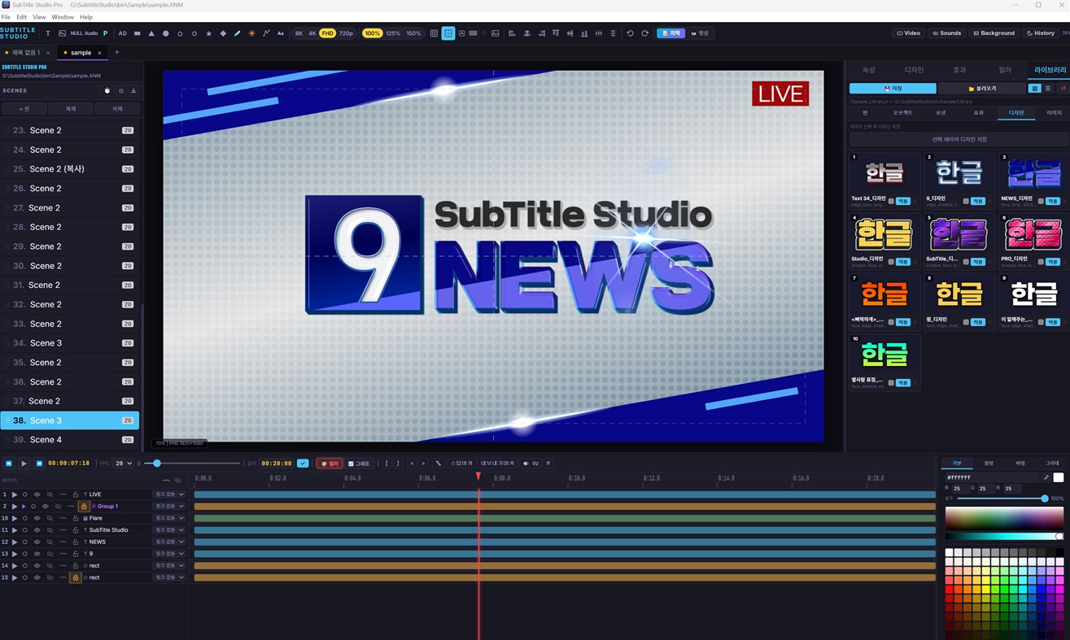Select the triangle shape tool
Image resolution: width=1070 pixels, height=640 pixels.
pos(151,33)
